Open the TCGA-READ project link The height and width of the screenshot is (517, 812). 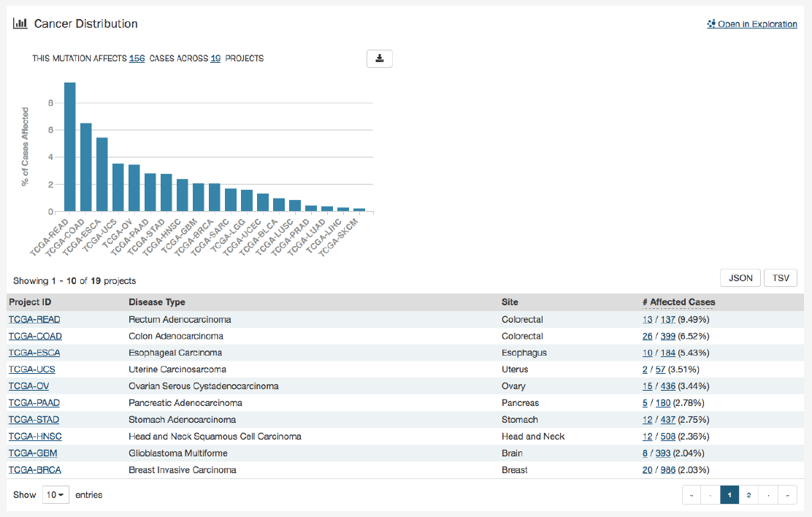[x=34, y=320]
